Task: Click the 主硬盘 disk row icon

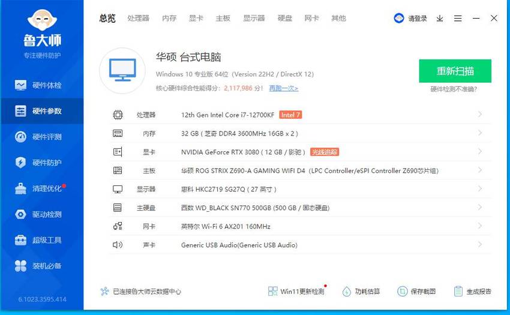Action: point(118,208)
